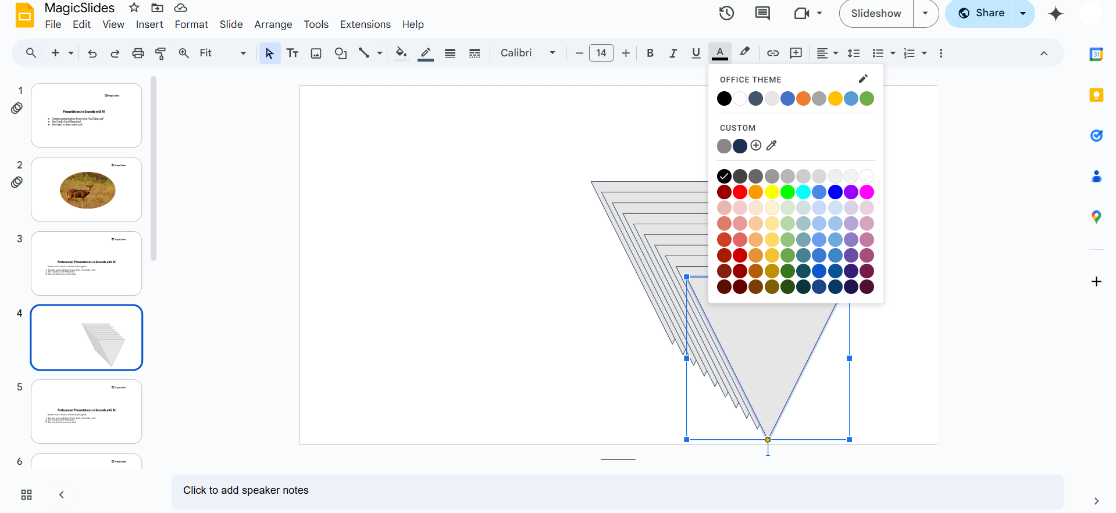
Task: Open Slideshow options dropdown arrow
Action: [x=925, y=13]
